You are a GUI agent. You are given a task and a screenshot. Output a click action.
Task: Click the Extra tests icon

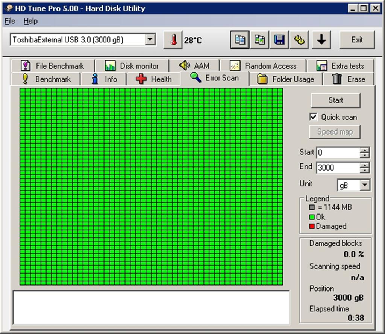321,66
